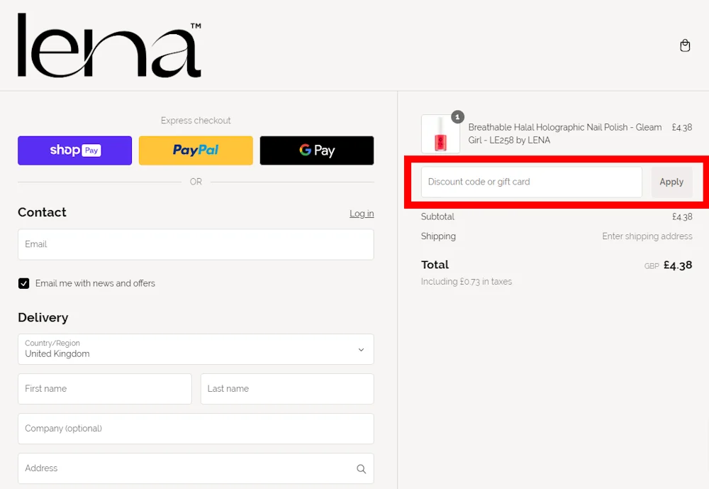Click the Apply discount button

coord(671,182)
